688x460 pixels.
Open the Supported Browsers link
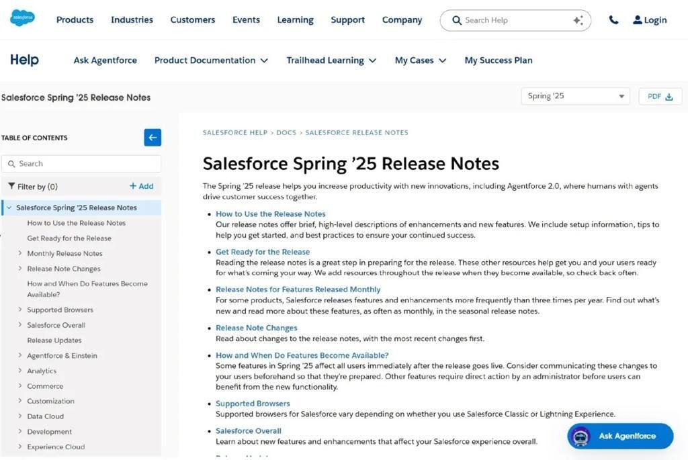click(x=253, y=404)
